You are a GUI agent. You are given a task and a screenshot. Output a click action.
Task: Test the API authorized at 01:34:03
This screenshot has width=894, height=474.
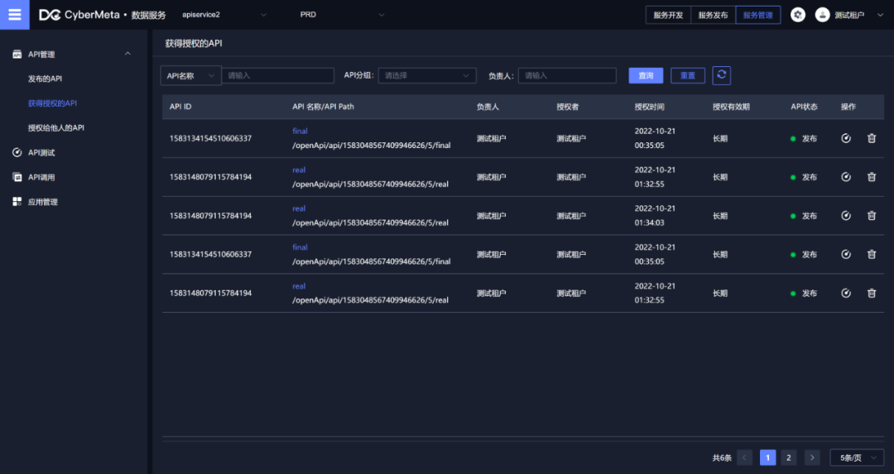pyautogui.click(x=845, y=215)
